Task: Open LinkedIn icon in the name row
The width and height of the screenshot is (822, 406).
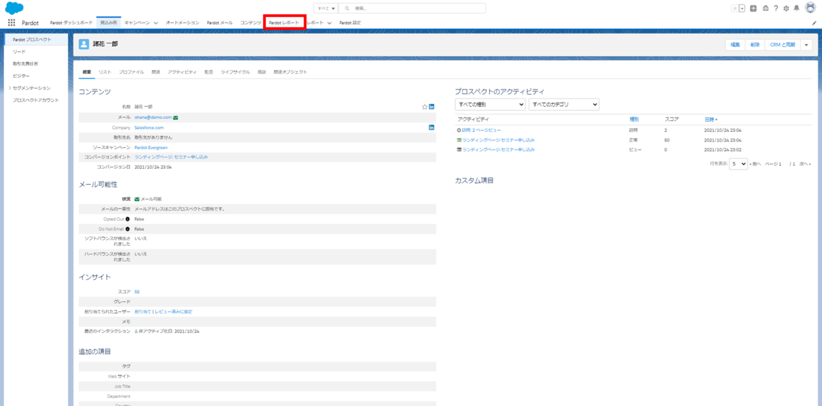Action: [x=432, y=107]
